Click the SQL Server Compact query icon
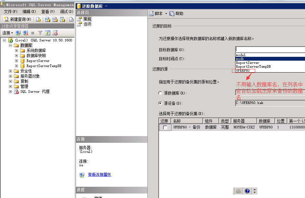 coord(71,19)
